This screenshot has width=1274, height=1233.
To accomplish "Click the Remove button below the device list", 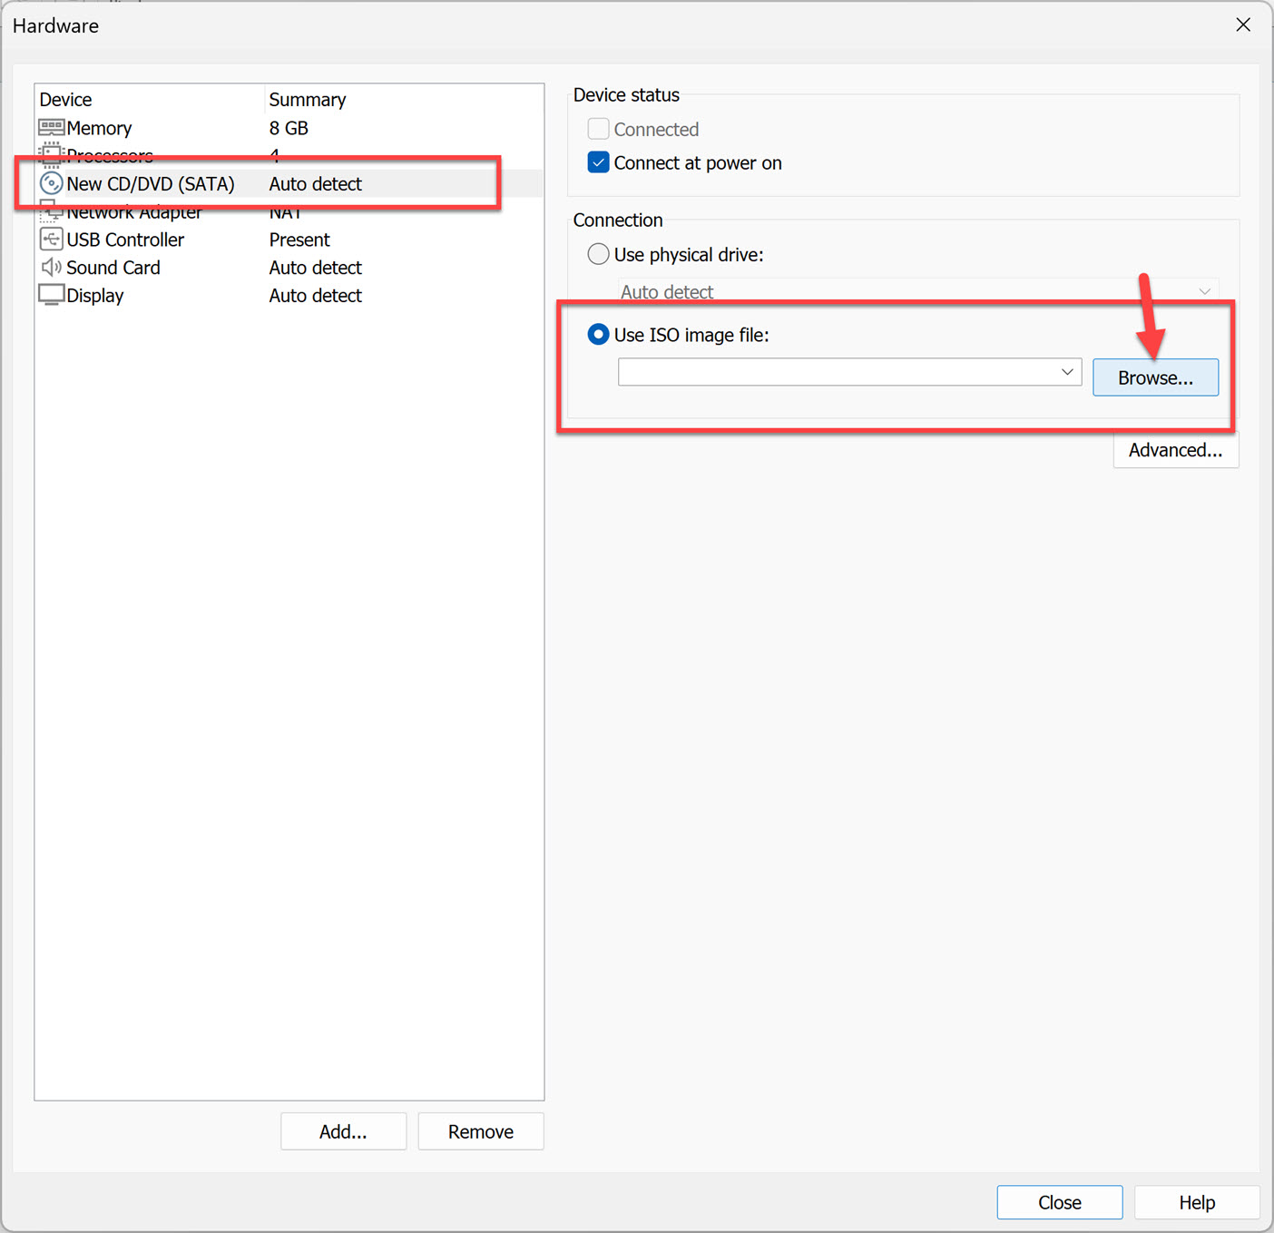I will point(480,1130).
